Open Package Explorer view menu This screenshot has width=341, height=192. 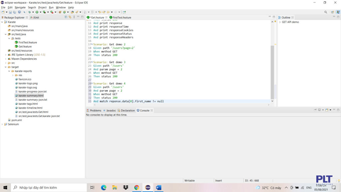pos(74,17)
